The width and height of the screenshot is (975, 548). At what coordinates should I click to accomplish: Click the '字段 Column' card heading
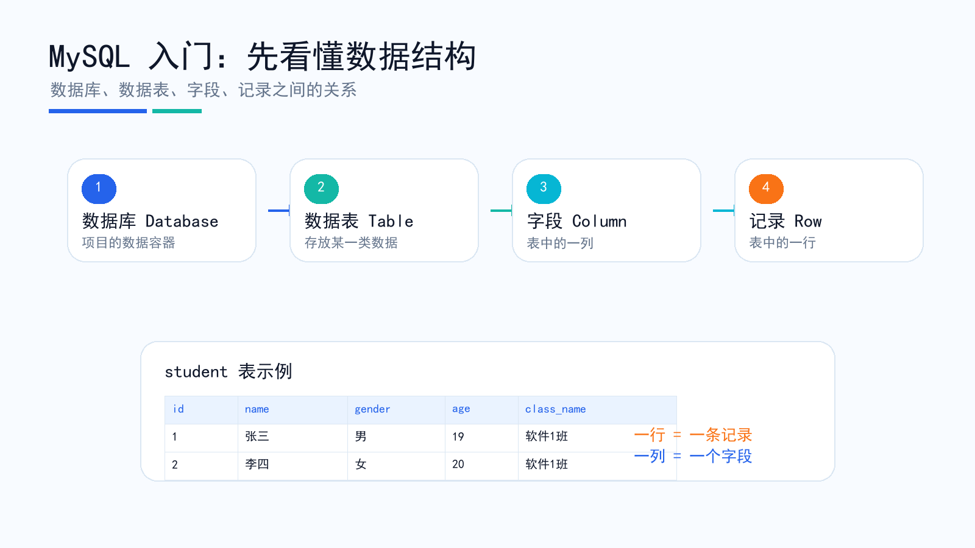[577, 221]
